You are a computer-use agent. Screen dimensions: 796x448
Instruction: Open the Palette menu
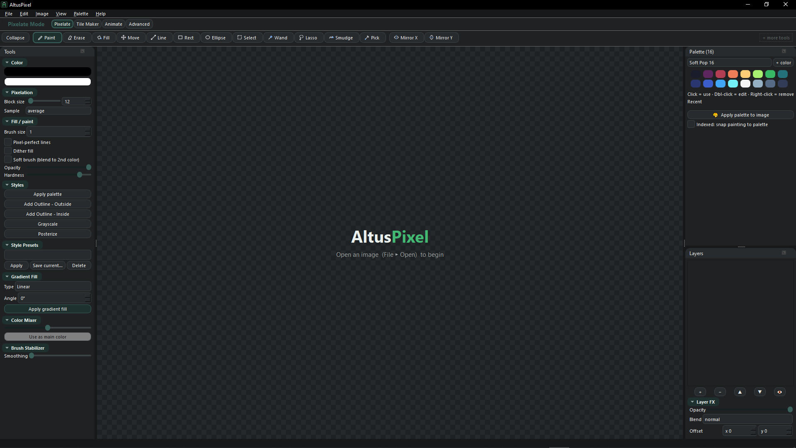click(81, 14)
